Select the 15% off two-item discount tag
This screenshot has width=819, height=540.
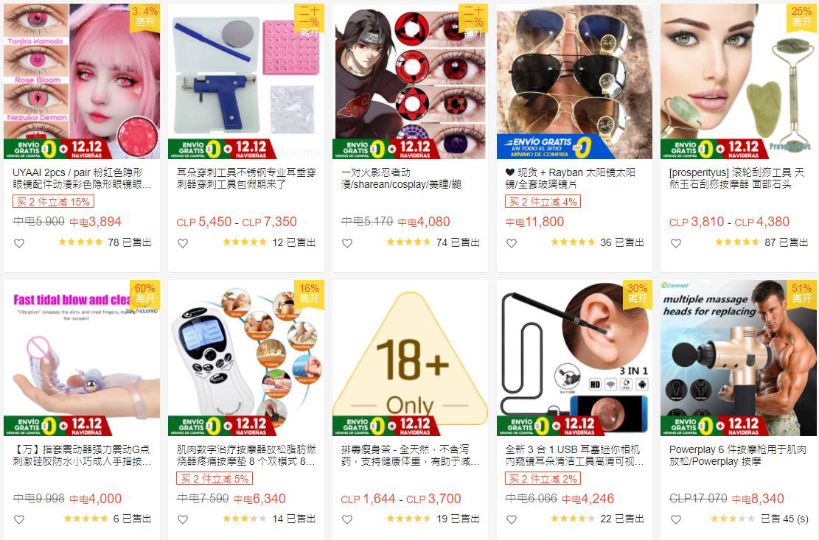[53, 202]
